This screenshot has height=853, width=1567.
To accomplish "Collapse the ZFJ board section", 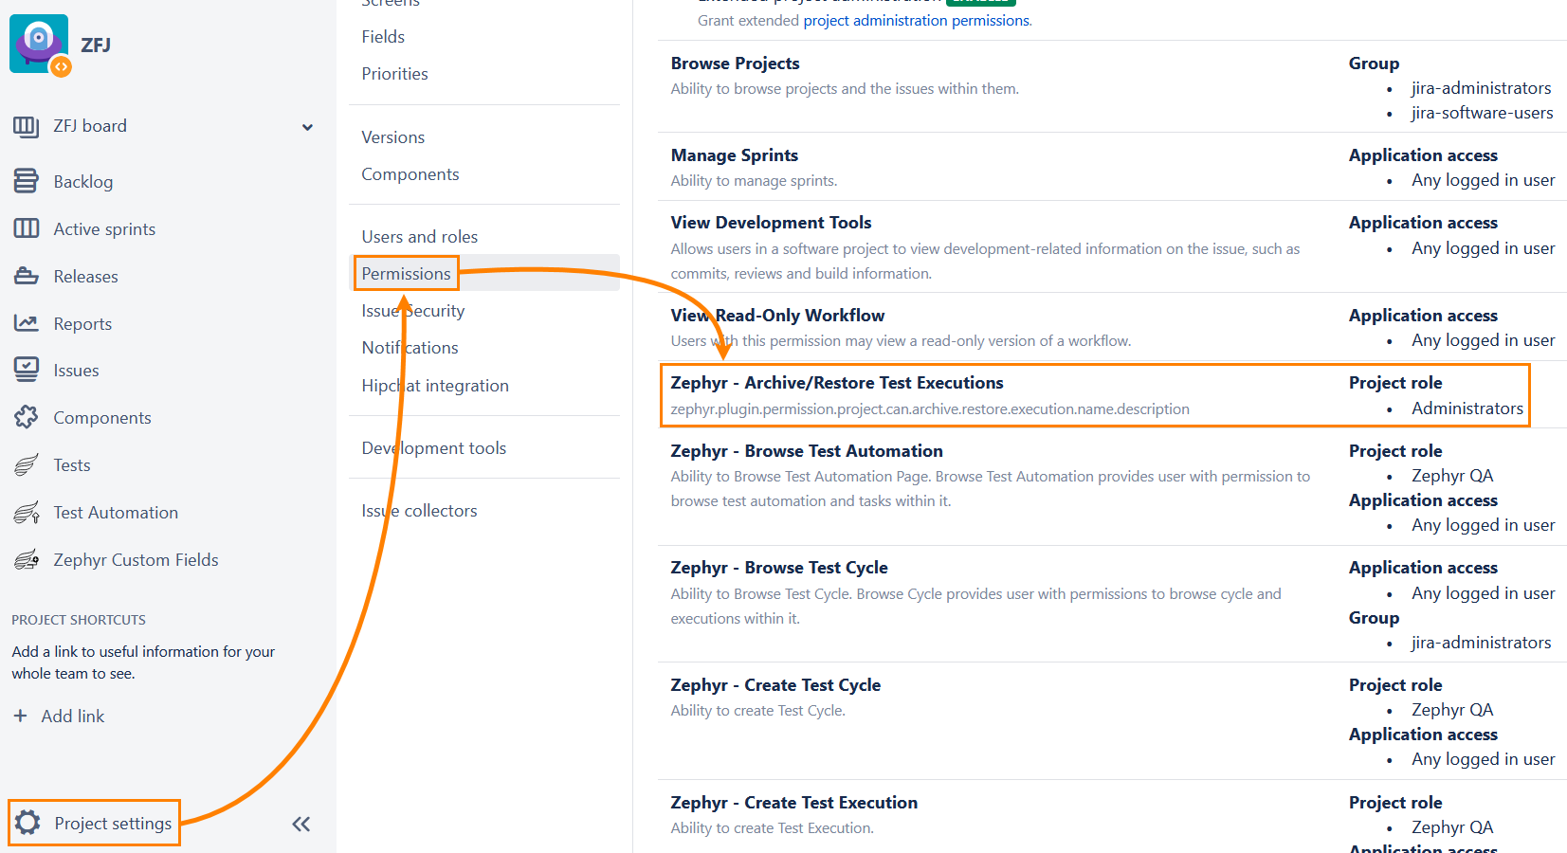I will (307, 126).
